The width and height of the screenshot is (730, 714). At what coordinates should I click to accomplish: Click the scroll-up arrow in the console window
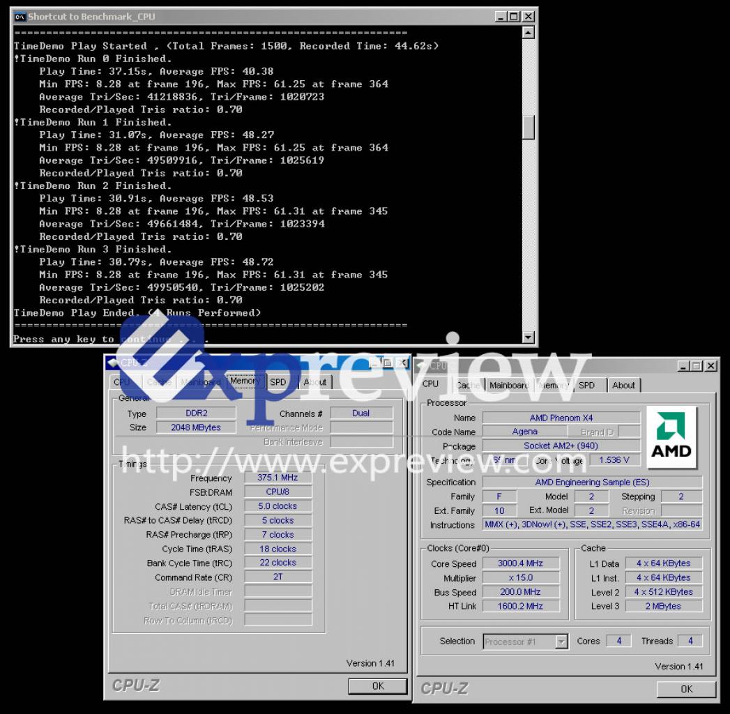pyautogui.click(x=528, y=33)
